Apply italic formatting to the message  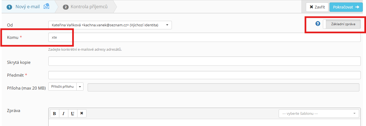63,113
